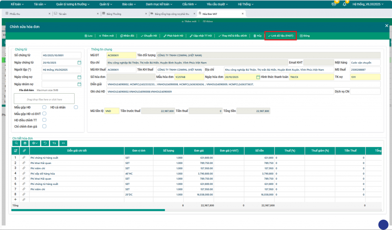Click the add row plus icon in grid

click(15, 199)
